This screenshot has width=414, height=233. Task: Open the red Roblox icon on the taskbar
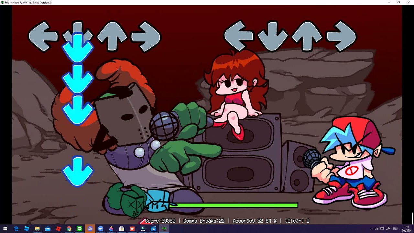point(58,229)
